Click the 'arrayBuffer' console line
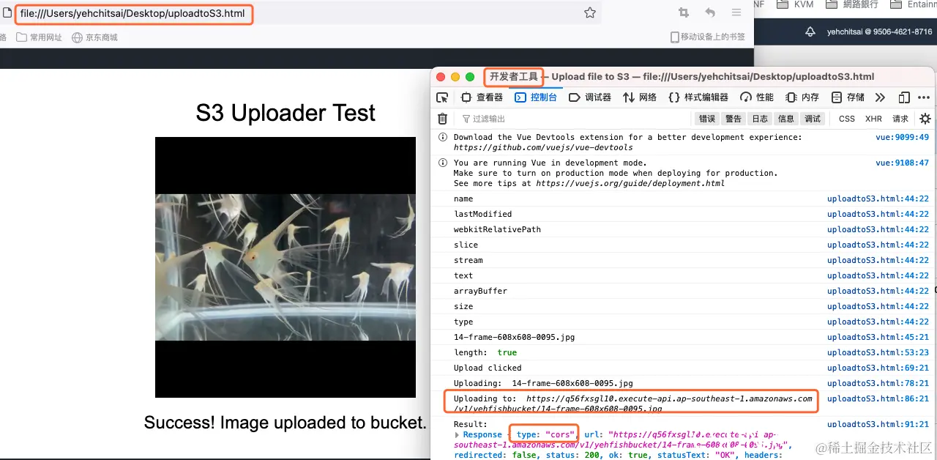Image resolution: width=937 pixels, height=460 pixels. coord(480,291)
